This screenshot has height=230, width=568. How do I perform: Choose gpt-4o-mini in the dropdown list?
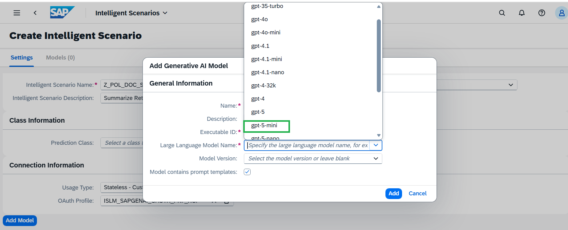pyautogui.click(x=310, y=33)
